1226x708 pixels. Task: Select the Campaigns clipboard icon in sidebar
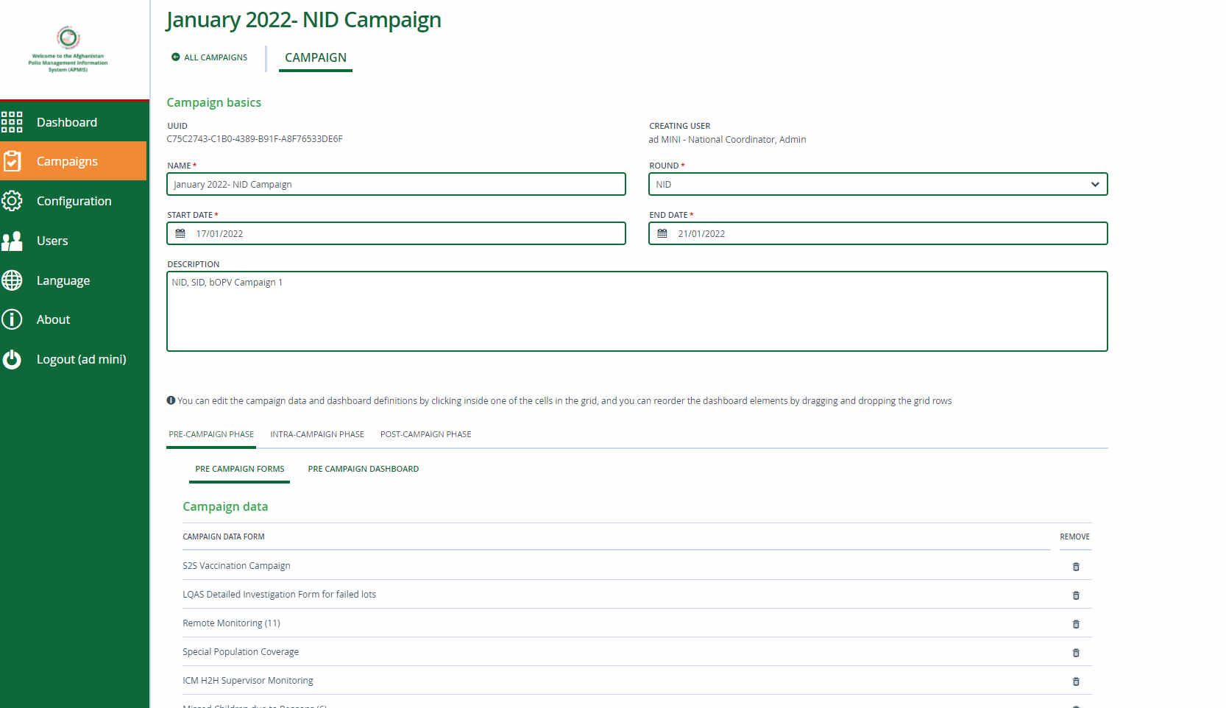point(13,160)
